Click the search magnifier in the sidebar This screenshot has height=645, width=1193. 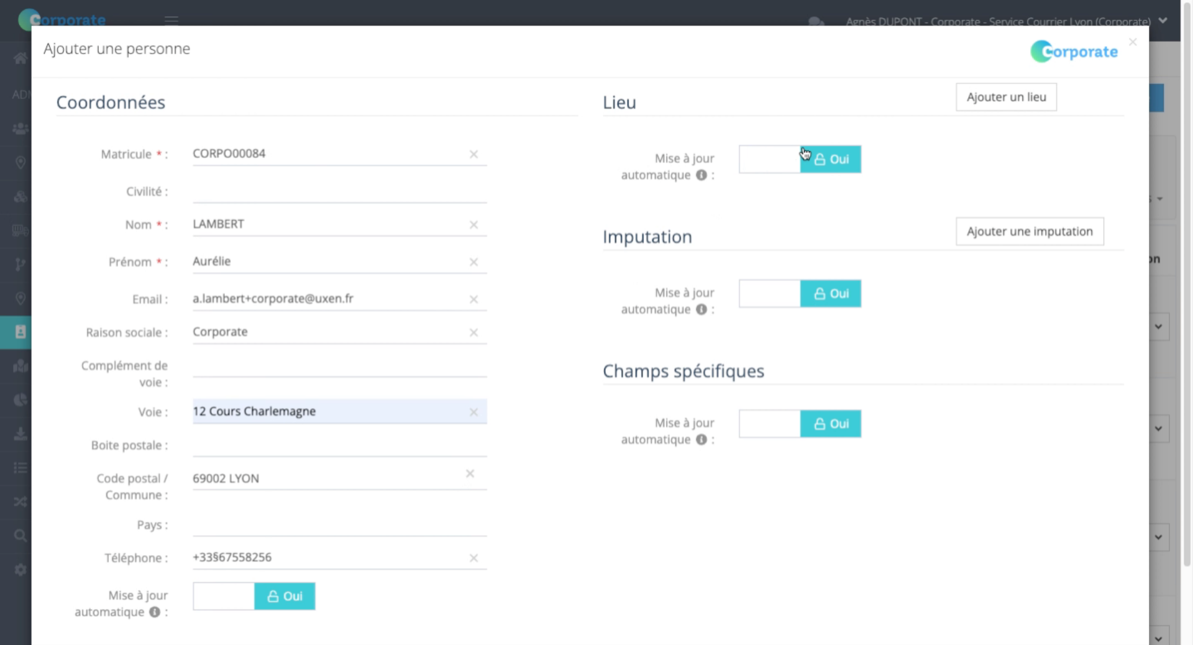(x=20, y=535)
